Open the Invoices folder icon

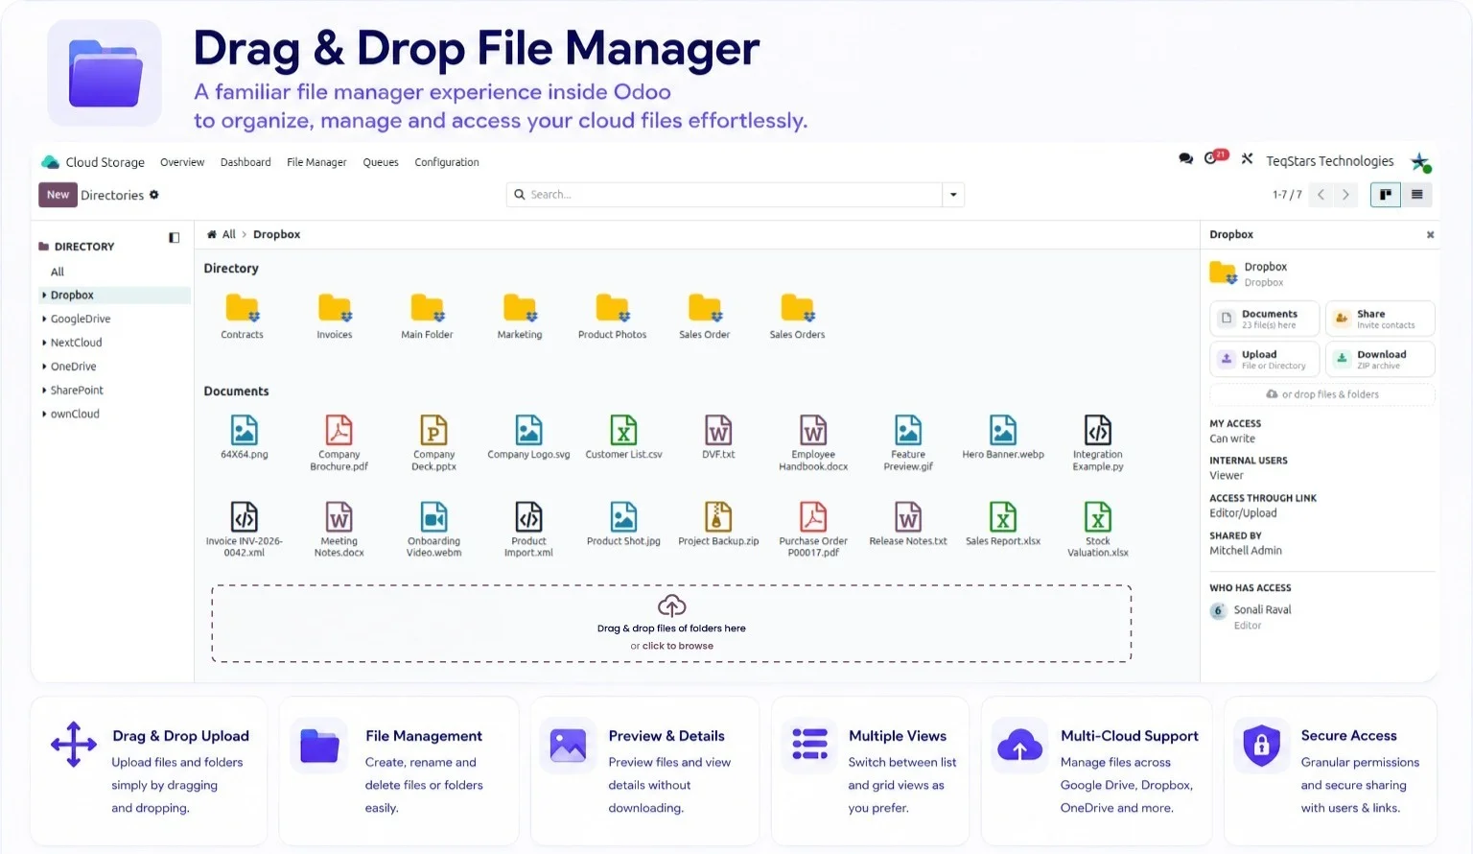point(335,308)
